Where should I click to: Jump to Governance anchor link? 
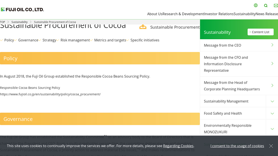click(x=28, y=40)
